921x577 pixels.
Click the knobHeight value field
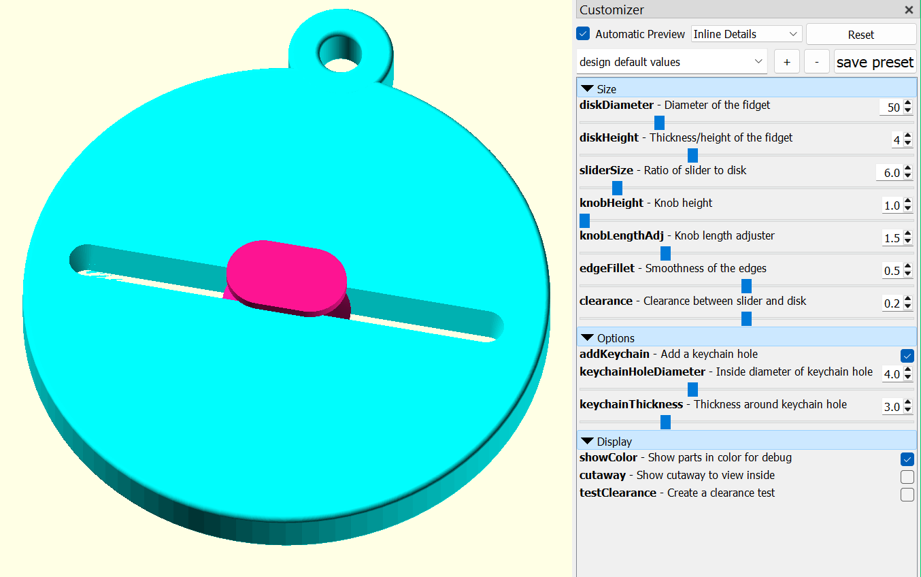point(891,205)
